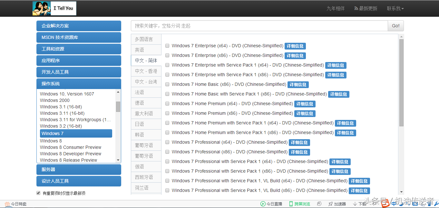439x208 pixels.
Task: Collapse the 操作系统 panel
Action: tap(79, 84)
